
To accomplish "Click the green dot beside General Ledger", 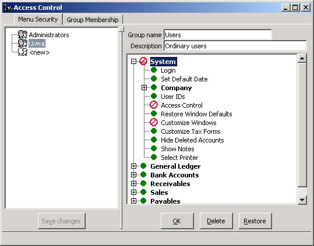I will tap(143, 166).
